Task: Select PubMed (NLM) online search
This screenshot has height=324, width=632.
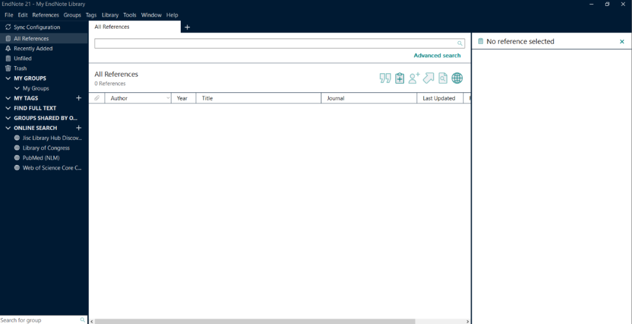Action: pyautogui.click(x=40, y=158)
